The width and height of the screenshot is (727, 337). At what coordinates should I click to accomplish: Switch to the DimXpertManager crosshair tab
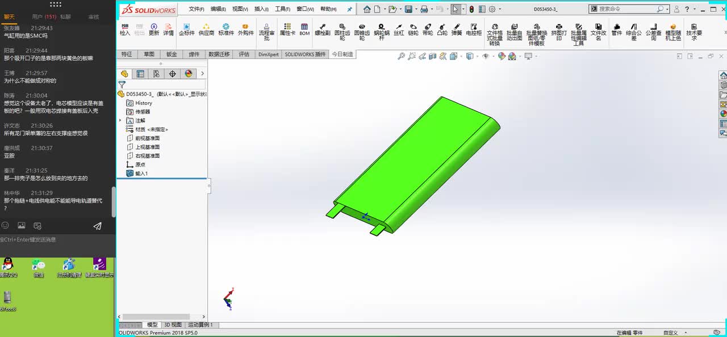pos(173,74)
